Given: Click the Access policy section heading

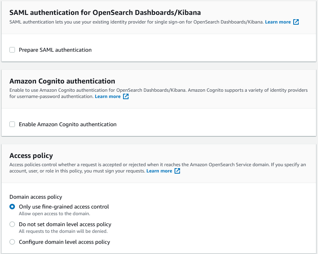Looking at the screenshot, I should coord(31,156).
